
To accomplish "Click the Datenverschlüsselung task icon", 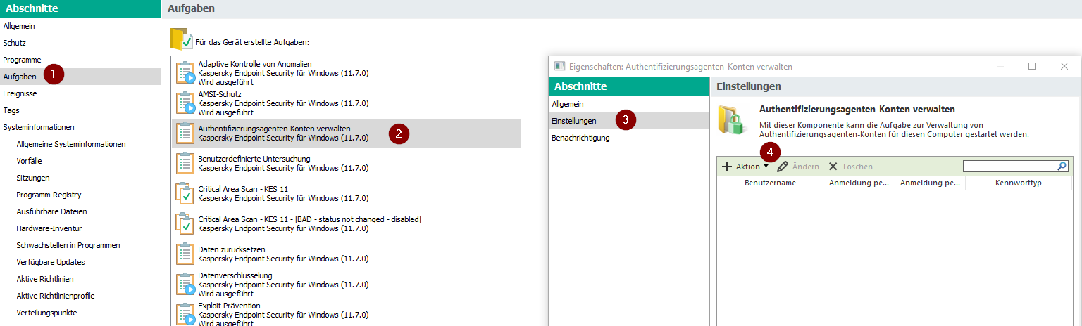I will click(x=185, y=284).
